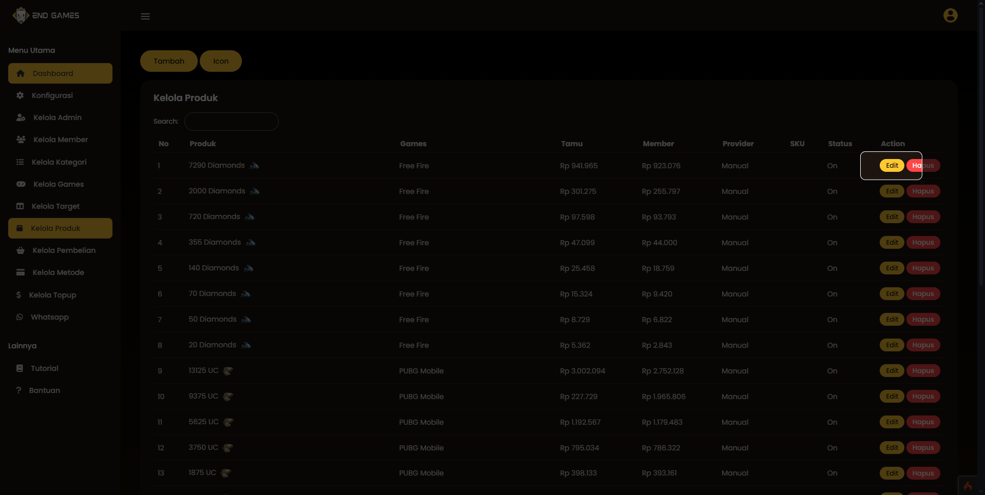Click the Dashboard home icon
Screen dimensions: 985x495
21,73
